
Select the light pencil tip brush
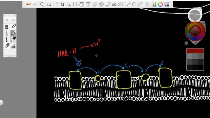[7, 33]
